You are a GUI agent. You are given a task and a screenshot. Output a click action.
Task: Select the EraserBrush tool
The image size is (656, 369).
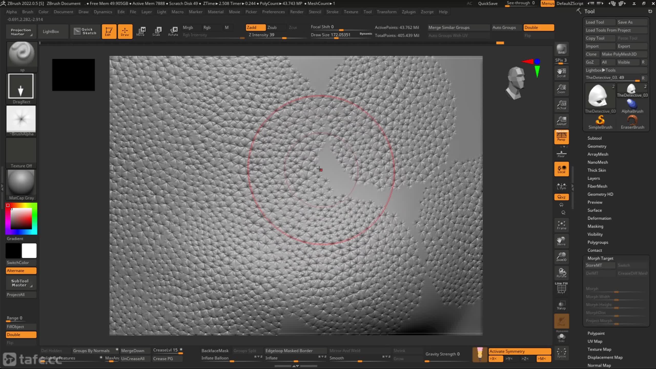point(632,122)
